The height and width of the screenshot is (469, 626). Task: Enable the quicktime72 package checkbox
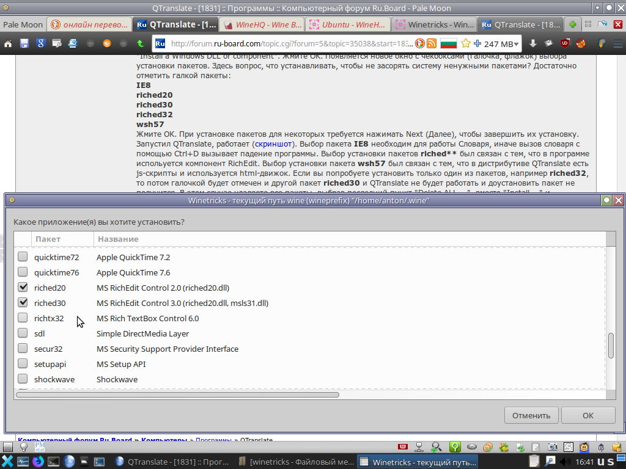coord(23,256)
